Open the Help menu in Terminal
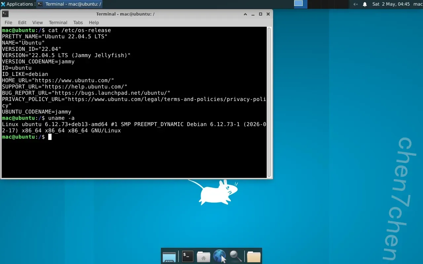The image size is (423, 264). pyautogui.click(x=94, y=22)
